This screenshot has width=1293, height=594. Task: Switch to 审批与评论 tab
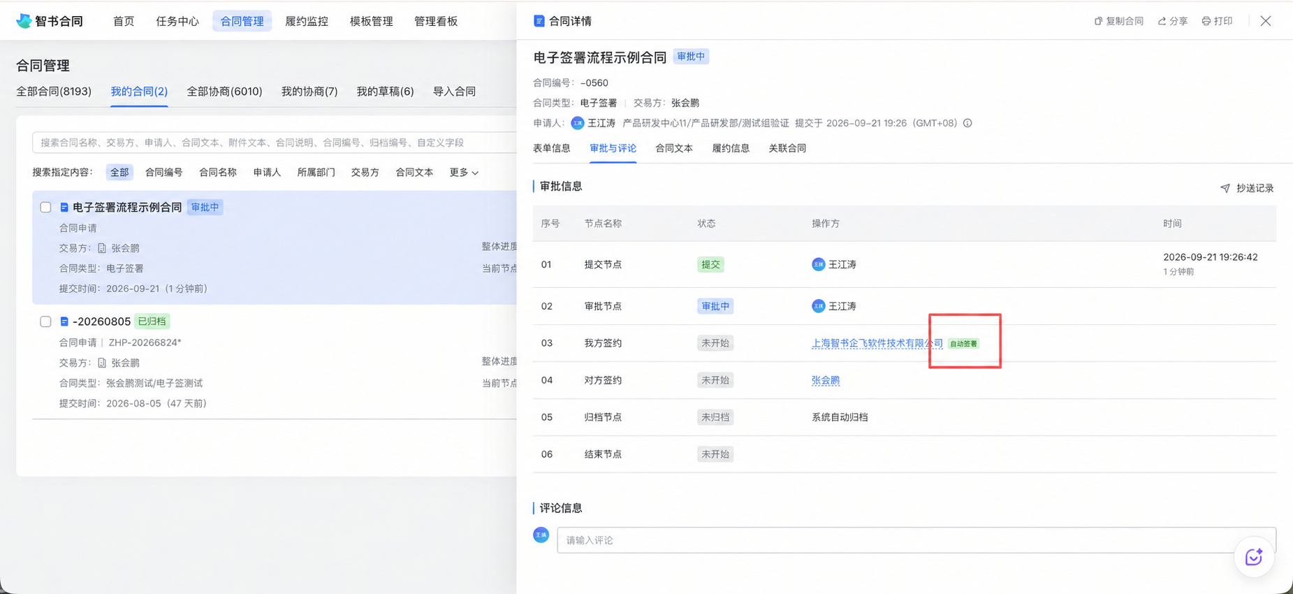(x=613, y=148)
